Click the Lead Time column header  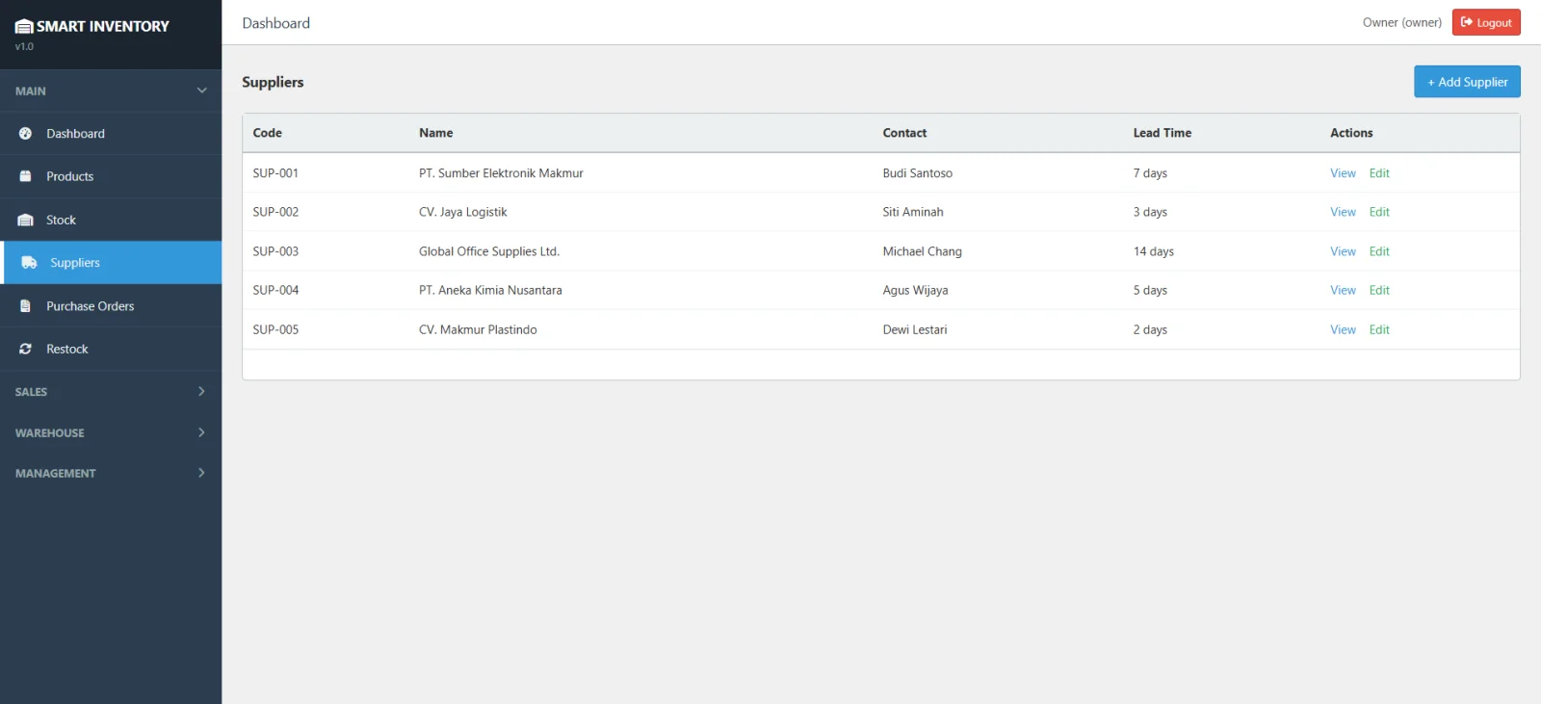coord(1162,133)
